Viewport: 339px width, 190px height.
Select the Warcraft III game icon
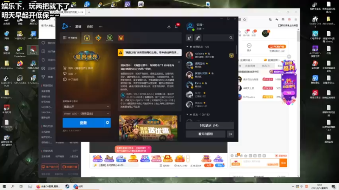point(121,38)
